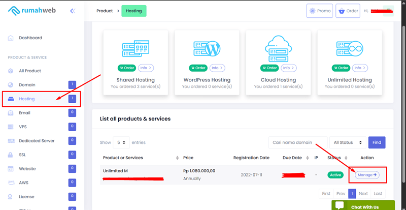Open the Show entries dropdown
Image resolution: width=406 pixels, height=210 pixels.
[x=121, y=142]
